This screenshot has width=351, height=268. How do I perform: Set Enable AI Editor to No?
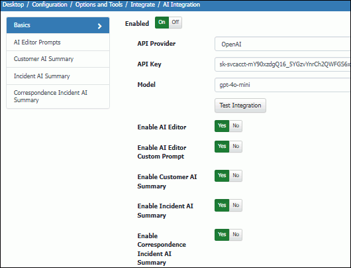click(x=236, y=126)
